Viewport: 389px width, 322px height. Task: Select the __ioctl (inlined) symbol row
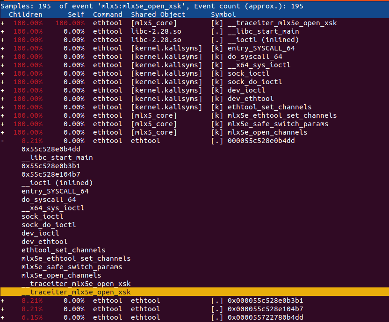[194, 40]
